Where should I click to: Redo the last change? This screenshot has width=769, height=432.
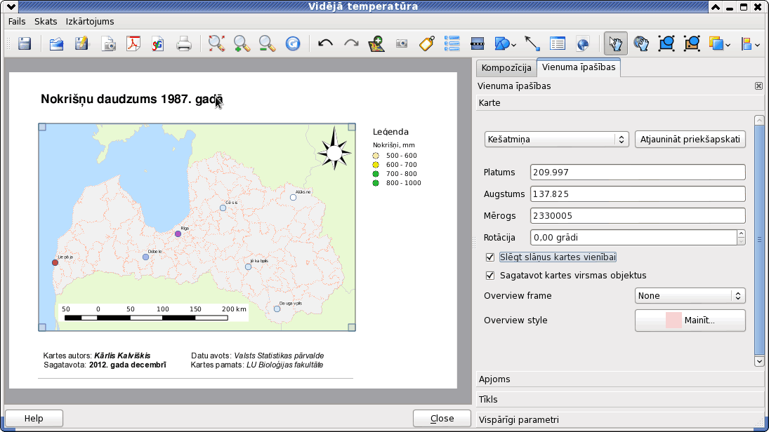click(x=351, y=43)
